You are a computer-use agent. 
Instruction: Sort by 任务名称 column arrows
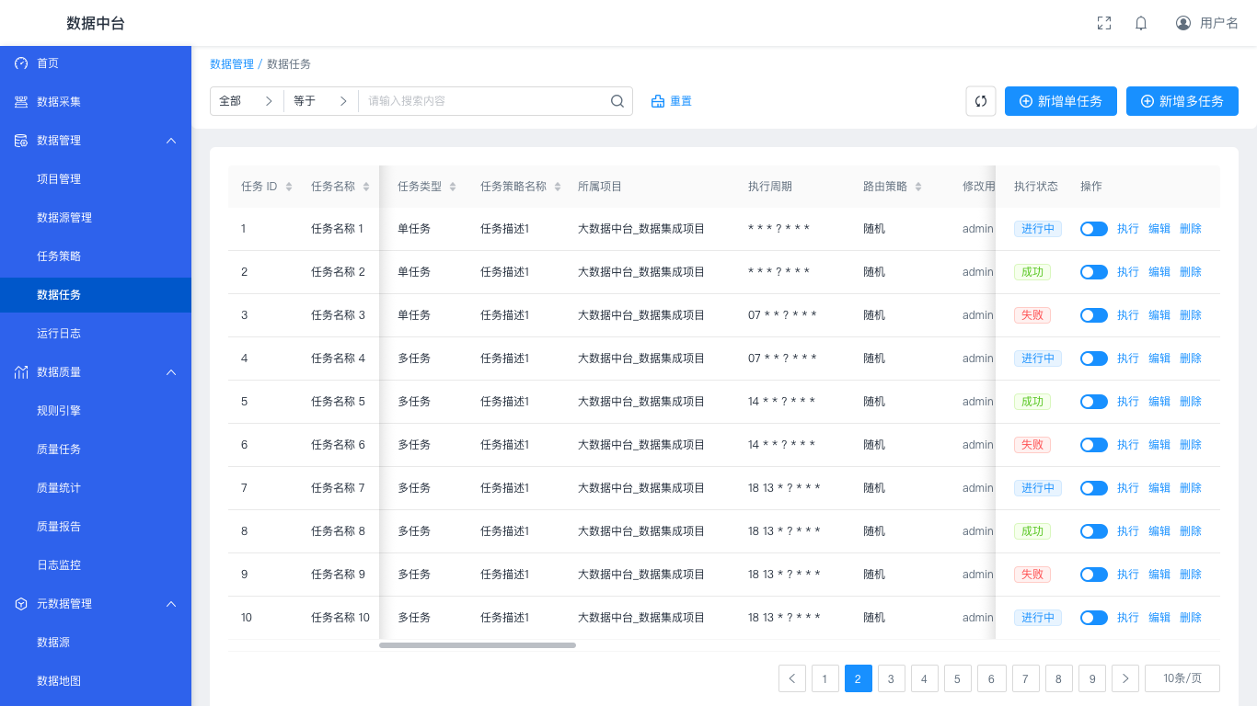(x=366, y=187)
